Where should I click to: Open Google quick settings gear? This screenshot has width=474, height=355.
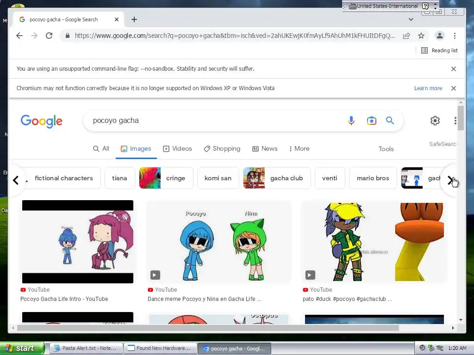point(435,121)
